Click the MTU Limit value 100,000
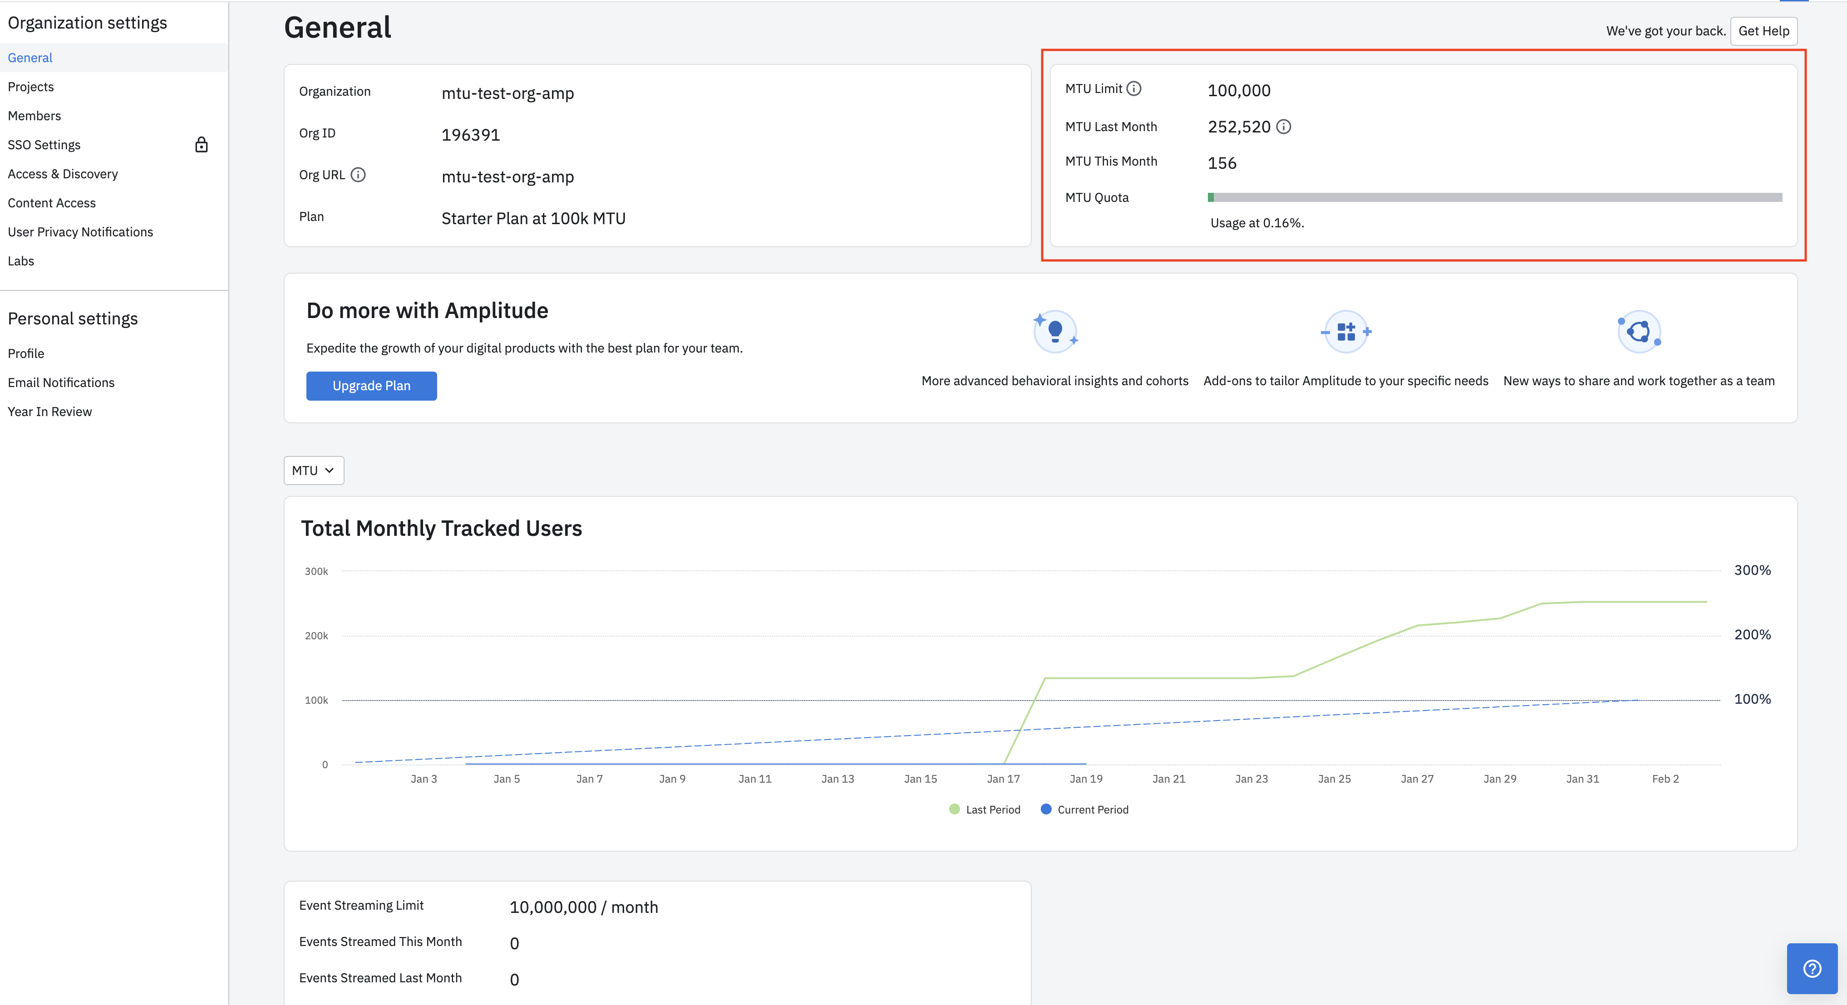The width and height of the screenshot is (1847, 1005). [x=1239, y=90]
